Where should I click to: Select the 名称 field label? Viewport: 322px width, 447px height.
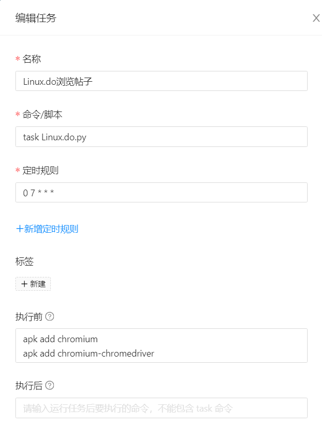point(32,59)
